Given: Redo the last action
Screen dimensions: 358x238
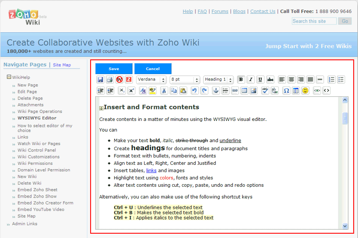Looking at the screenshot, I should [204, 91].
